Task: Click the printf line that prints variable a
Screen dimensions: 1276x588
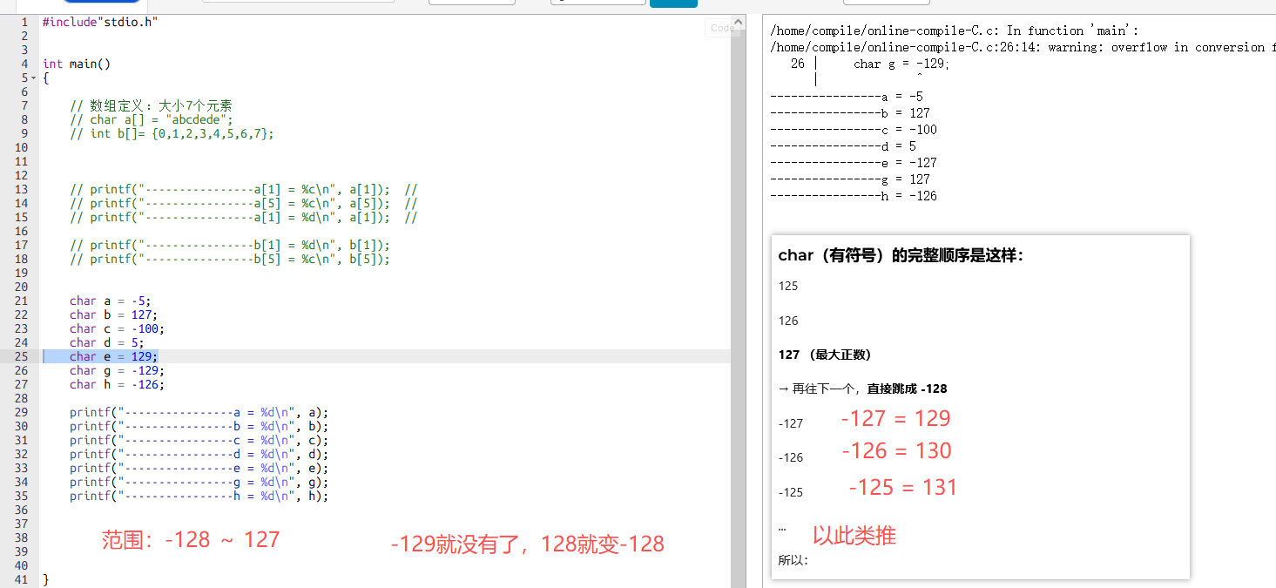Action: [199, 412]
